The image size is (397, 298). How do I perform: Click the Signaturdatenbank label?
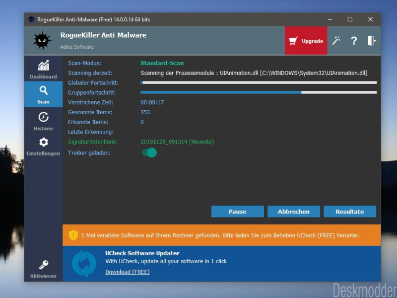93,142
